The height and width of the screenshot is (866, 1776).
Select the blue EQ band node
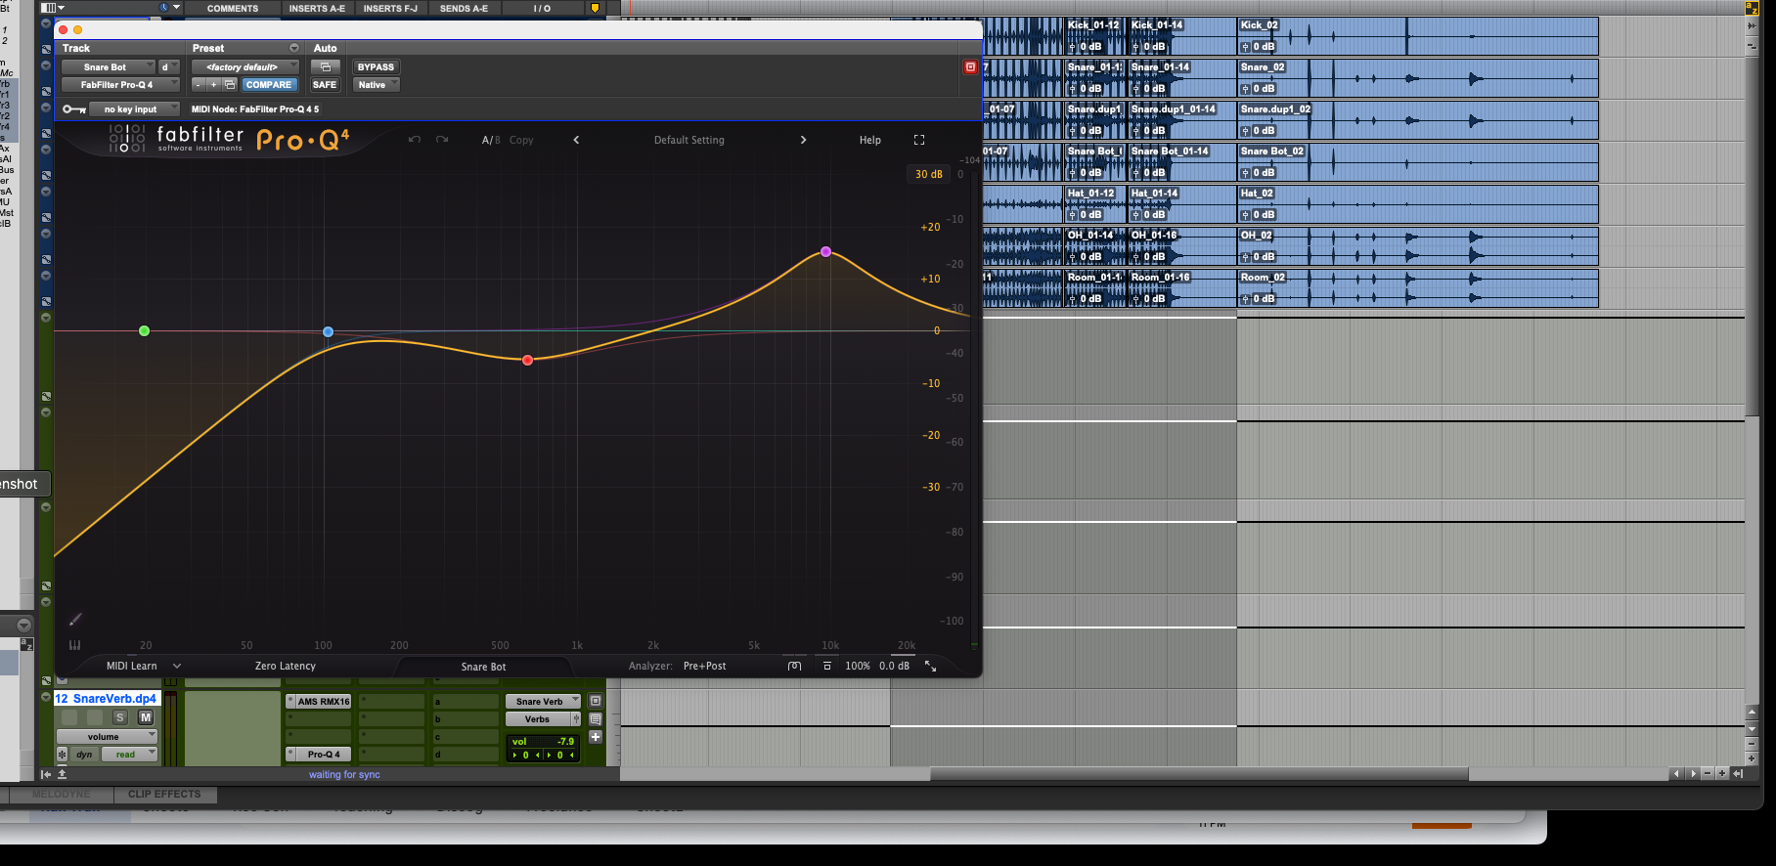pyautogui.click(x=329, y=332)
